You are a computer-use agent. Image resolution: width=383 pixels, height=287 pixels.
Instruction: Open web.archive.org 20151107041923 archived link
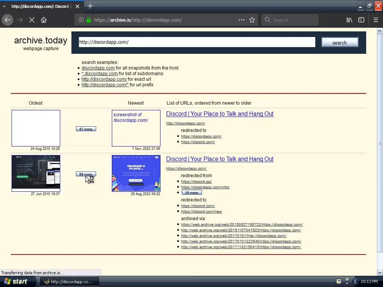[241, 230]
